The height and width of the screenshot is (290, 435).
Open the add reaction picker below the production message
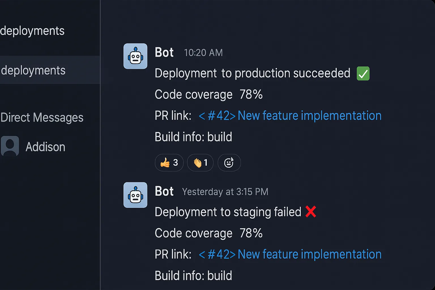[x=229, y=163]
